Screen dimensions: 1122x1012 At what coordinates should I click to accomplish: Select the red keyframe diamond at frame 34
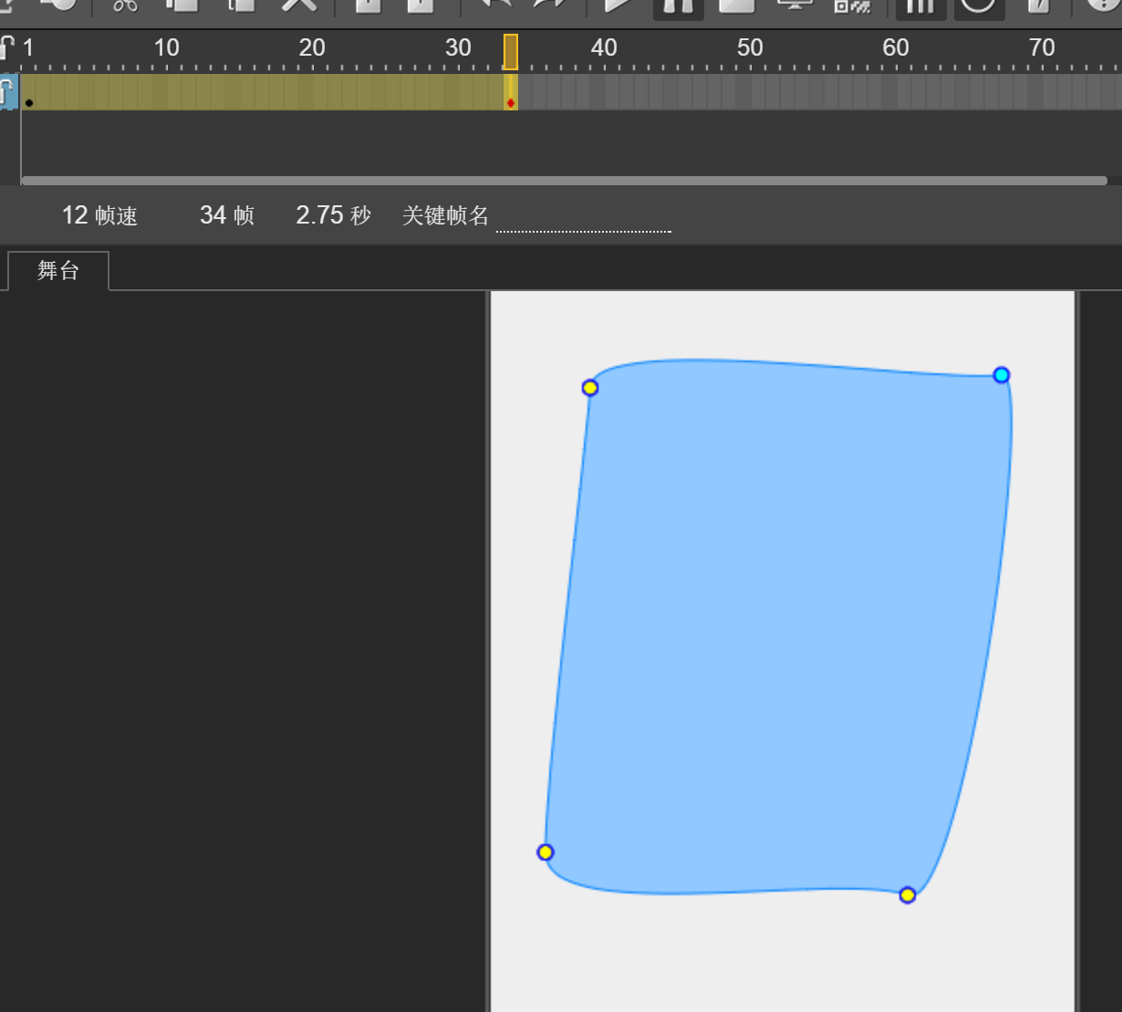[x=511, y=102]
